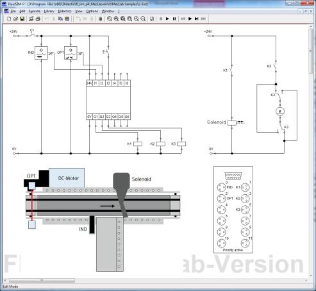Toggle the IND sensor switch in the circuit

[x=41, y=53]
